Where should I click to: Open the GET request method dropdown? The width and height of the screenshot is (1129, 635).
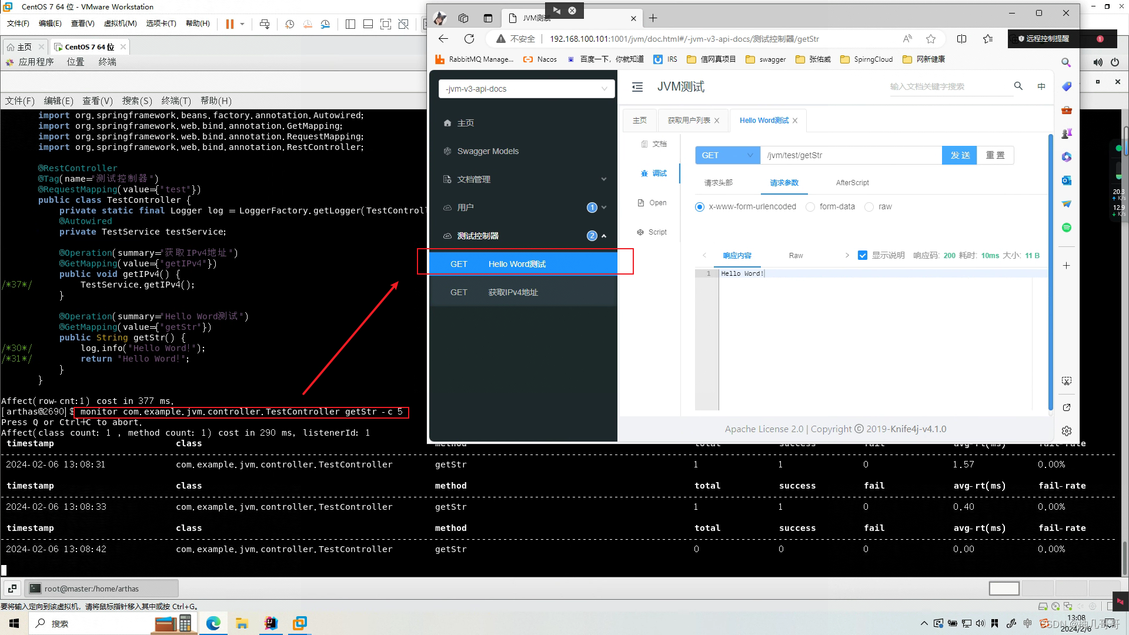(x=727, y=155)
